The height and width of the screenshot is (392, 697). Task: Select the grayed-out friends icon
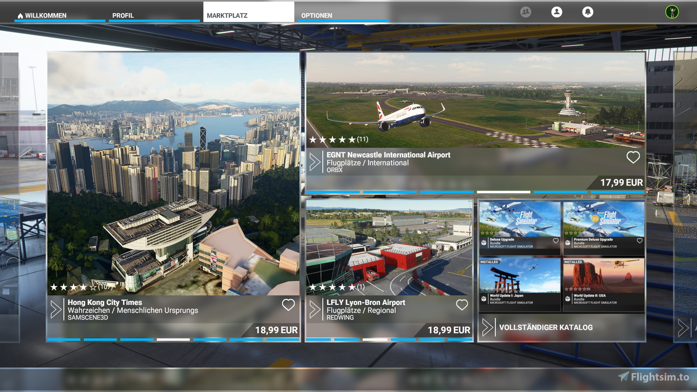pyautogui.click(x=525, y=11)
